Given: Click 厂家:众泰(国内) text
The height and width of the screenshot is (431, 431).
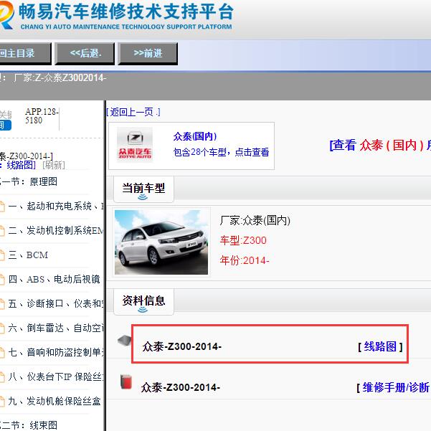Looking at the screenshot, I should pos(255,220).
